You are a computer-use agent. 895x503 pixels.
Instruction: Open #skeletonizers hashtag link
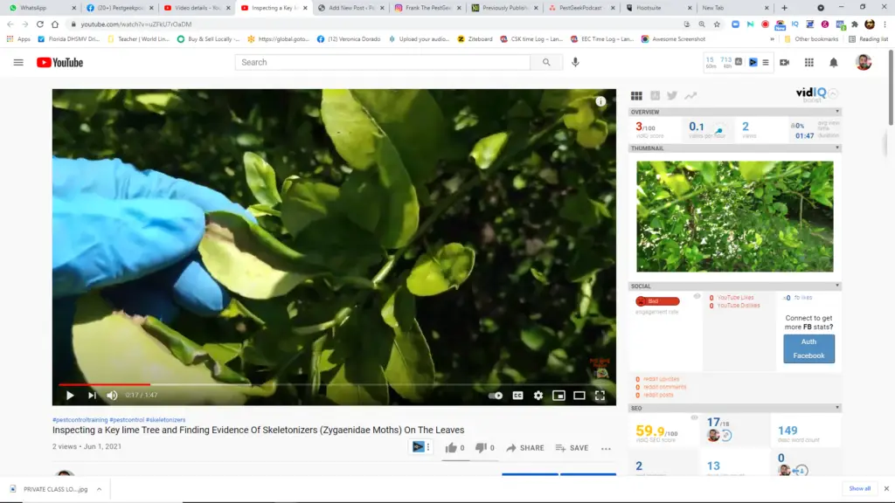tap(165, 420)
